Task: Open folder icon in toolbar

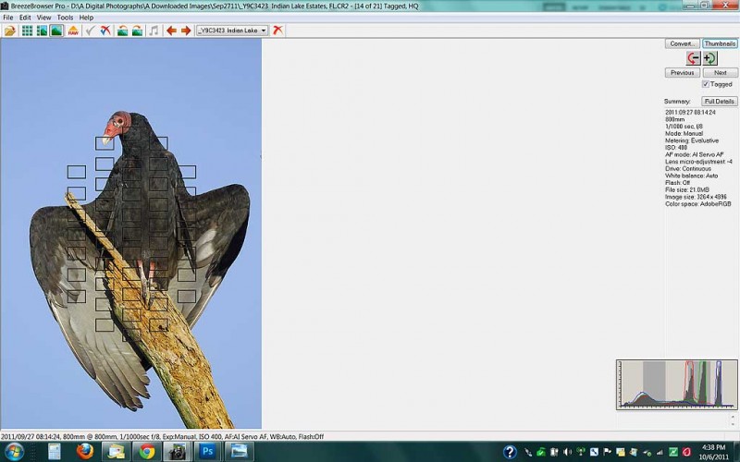Action: 10,30
